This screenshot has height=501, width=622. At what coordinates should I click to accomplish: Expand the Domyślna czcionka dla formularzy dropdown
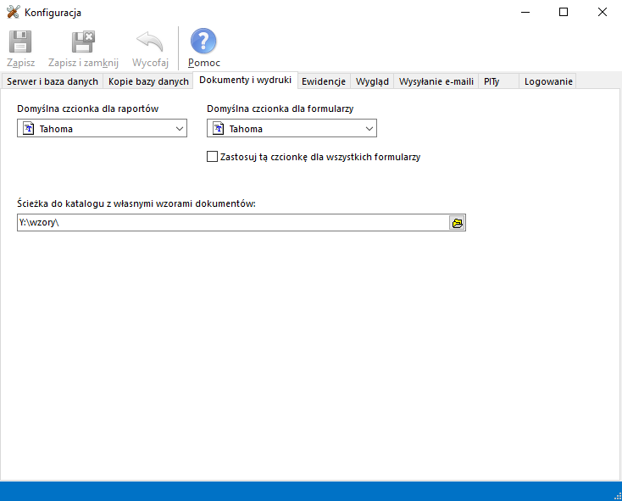(369, 129)
